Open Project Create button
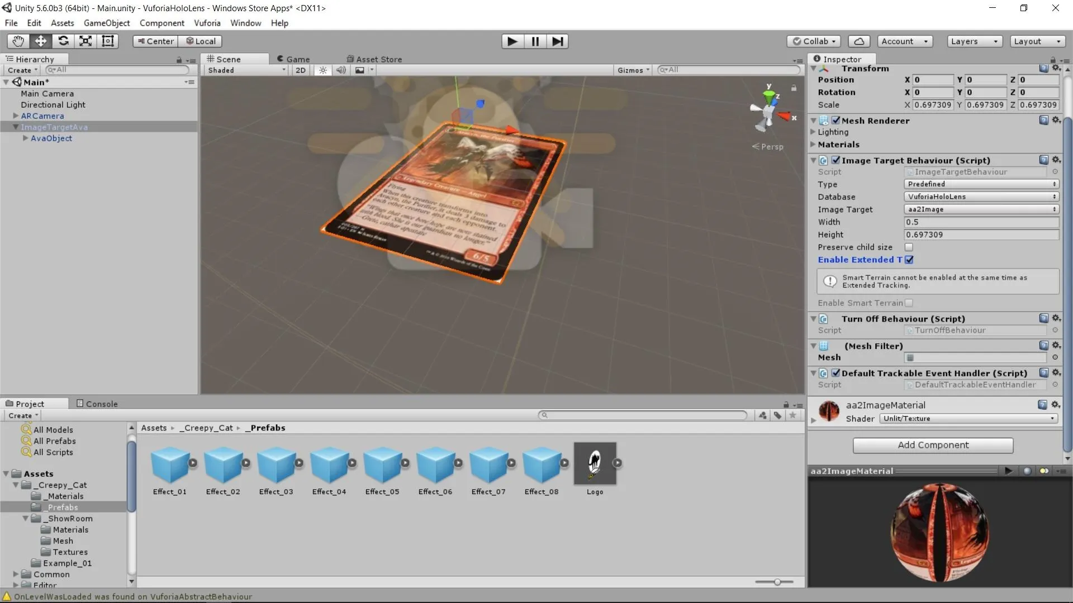The width and height of the screenshot is (1073, 603). (23, 415)
